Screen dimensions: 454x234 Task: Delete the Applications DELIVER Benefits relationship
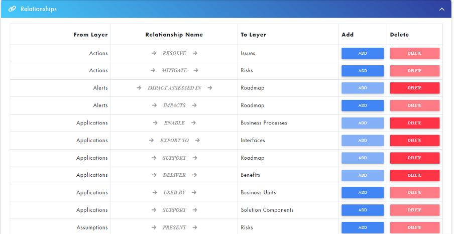(x=414, y=175)
